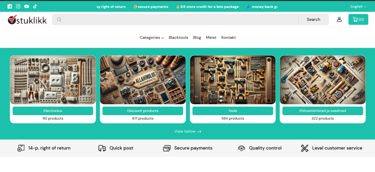The width and height of the screenshot is (375, 172).
Task: Expand the English language dropdown
Action: coord(358,7)
